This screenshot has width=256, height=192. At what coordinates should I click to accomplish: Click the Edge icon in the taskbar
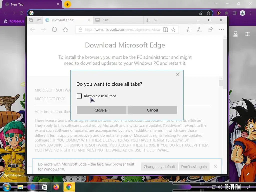tap(32, 187)
